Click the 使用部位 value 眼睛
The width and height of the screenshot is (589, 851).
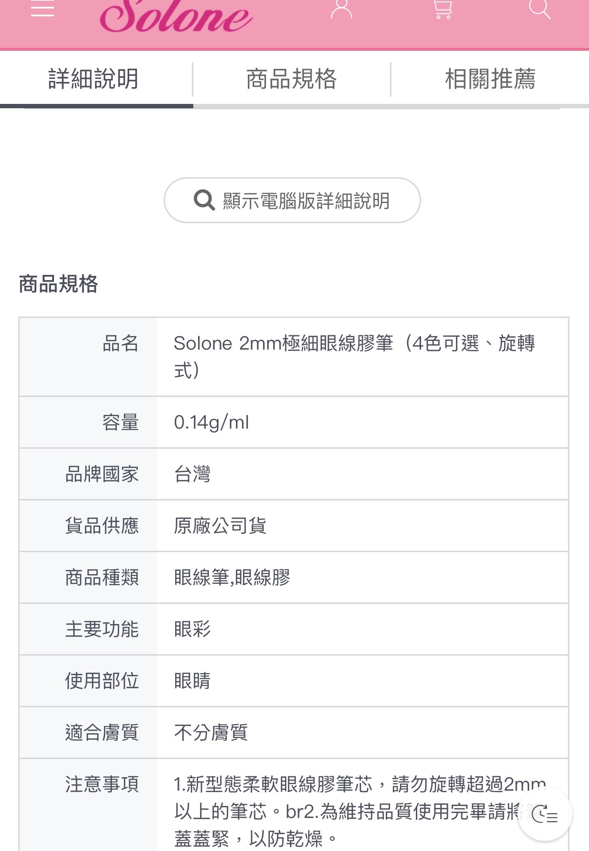pyautogui.click(x=192, y=681)
